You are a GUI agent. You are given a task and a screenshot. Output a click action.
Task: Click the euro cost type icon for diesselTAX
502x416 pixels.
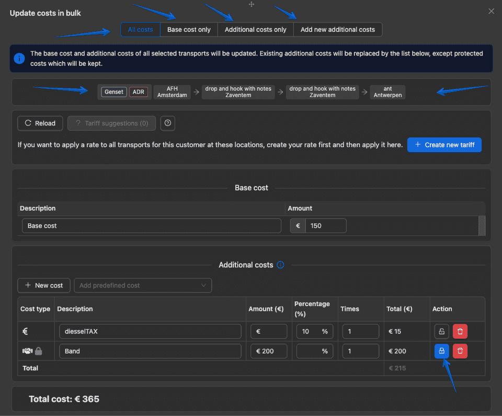25,331
